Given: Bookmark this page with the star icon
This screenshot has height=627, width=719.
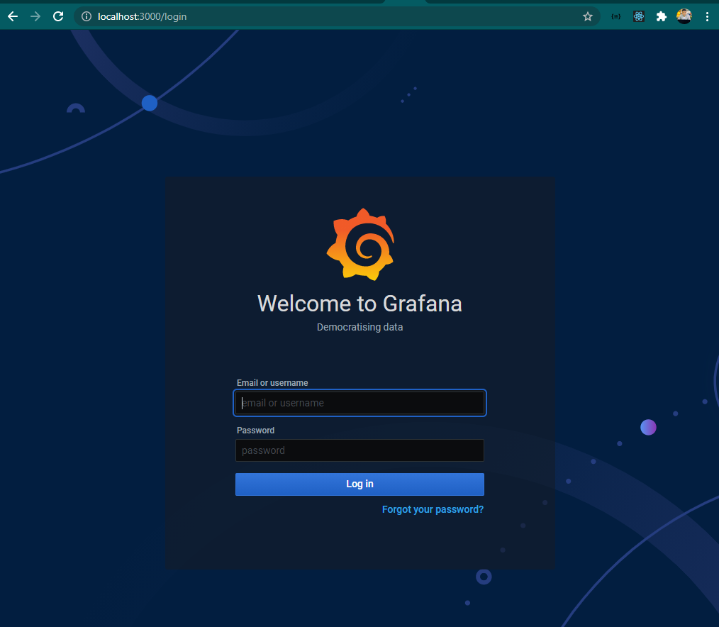Looking at the screenshot, I should [x=587, y=16].
